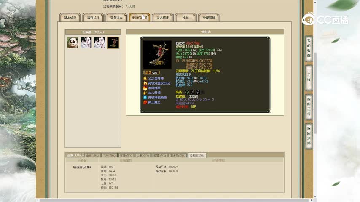Click the 成长率 1.653 龙骨x3 line

pyautogui.click(x=189, y=47)
